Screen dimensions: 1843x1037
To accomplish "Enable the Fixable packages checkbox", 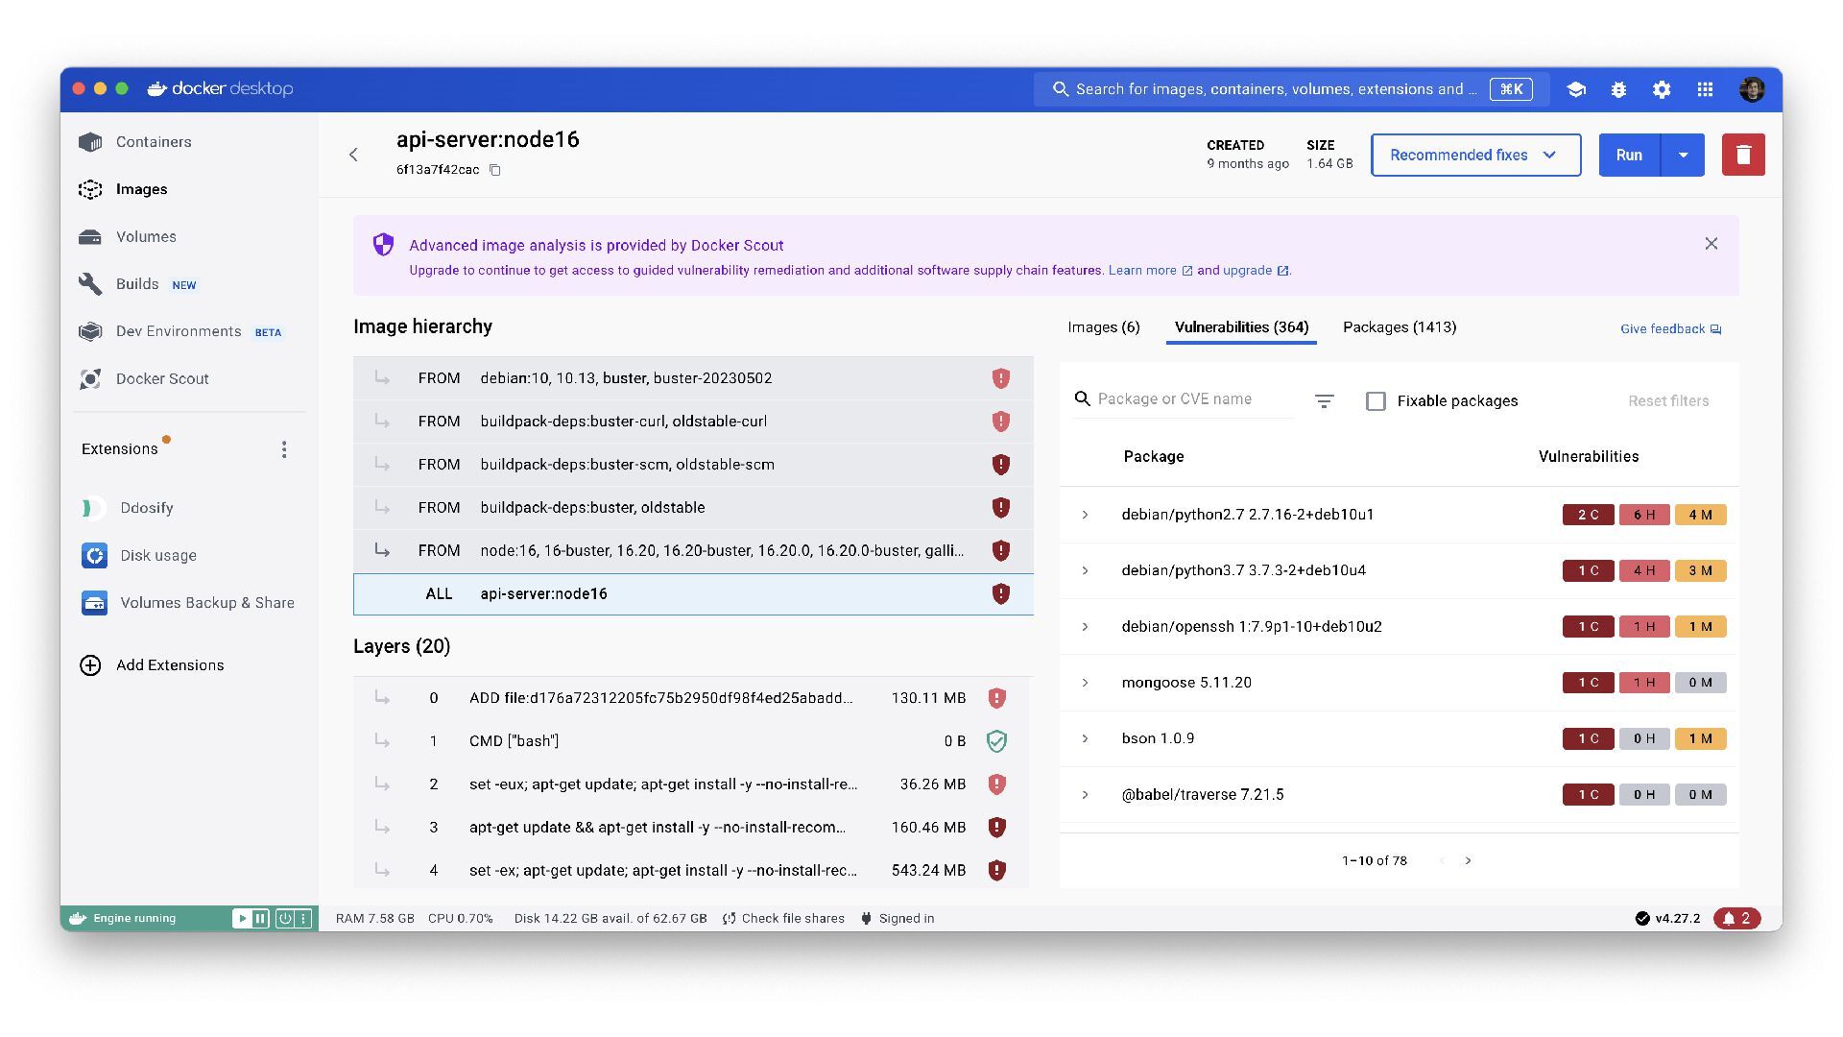I will pos(1376,401).
